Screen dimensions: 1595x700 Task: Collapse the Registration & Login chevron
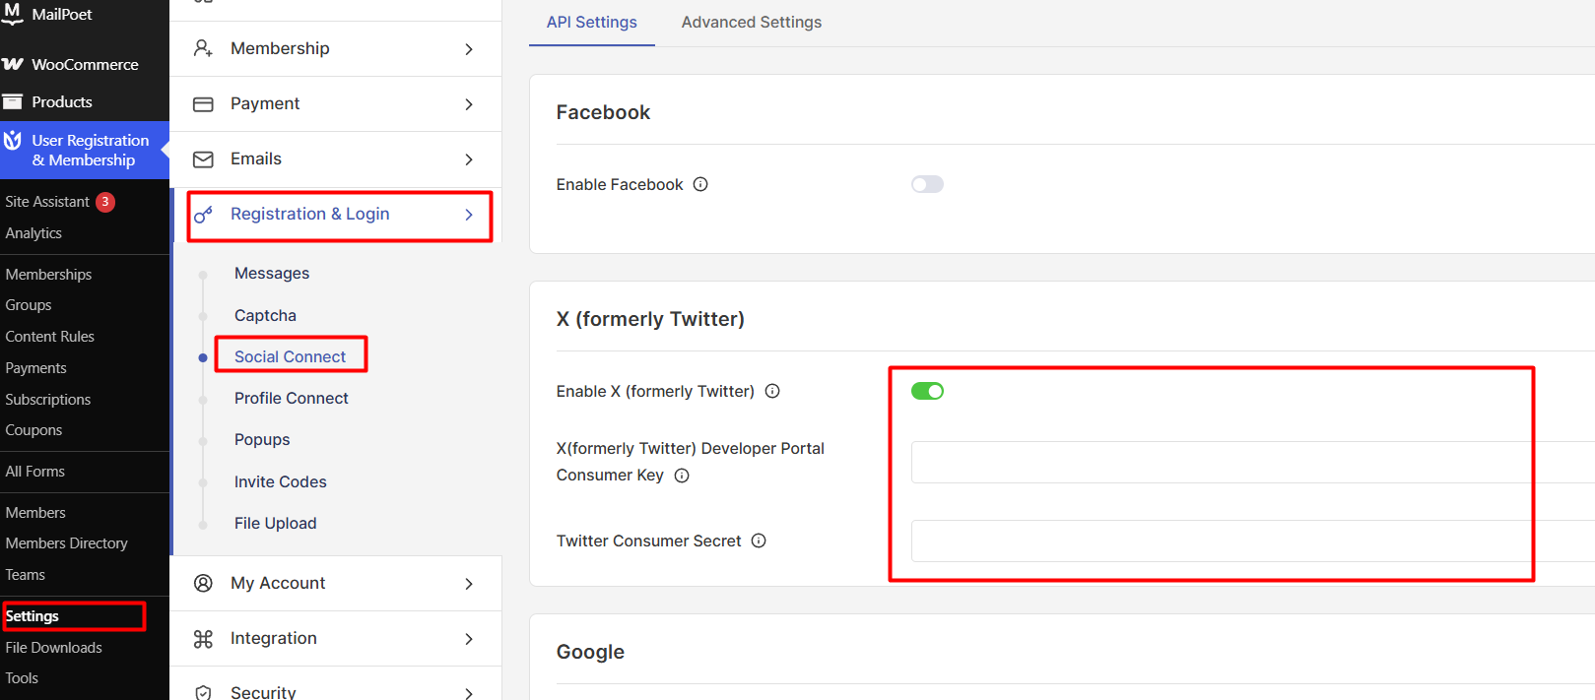(469, 215)
